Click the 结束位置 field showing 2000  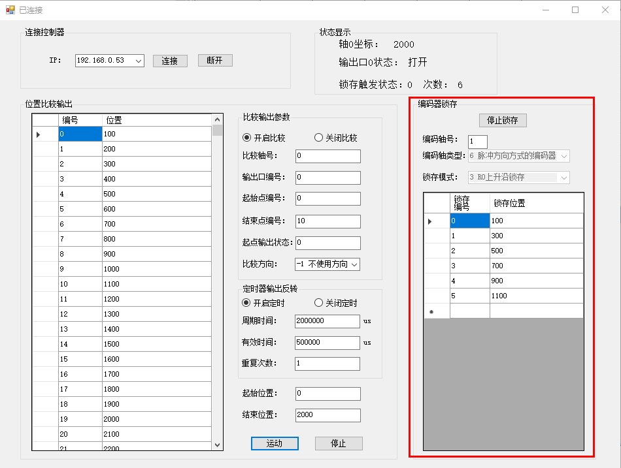tap(328, 415)
